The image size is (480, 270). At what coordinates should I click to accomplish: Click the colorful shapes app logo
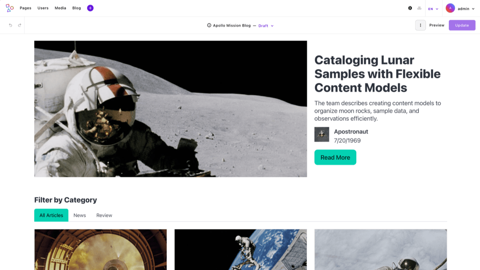10,8
